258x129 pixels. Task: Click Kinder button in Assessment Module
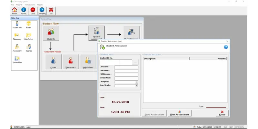tap(53, 62)
